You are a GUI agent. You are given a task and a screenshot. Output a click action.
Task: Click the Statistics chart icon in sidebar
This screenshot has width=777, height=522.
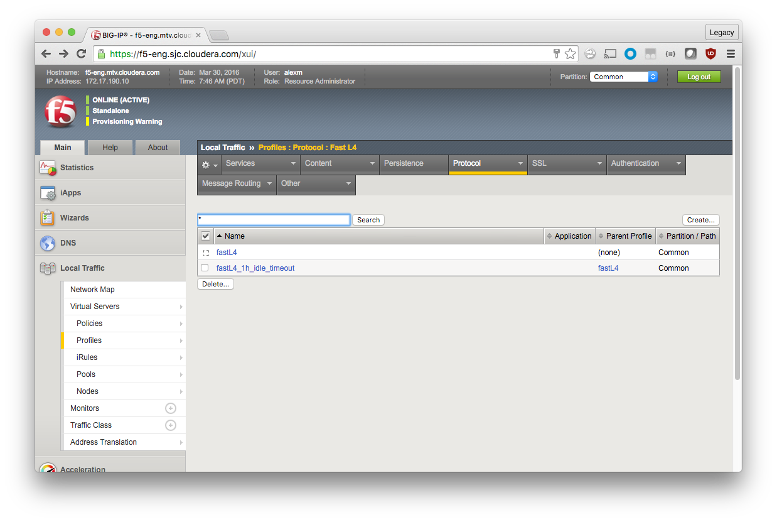coord(48,168)
